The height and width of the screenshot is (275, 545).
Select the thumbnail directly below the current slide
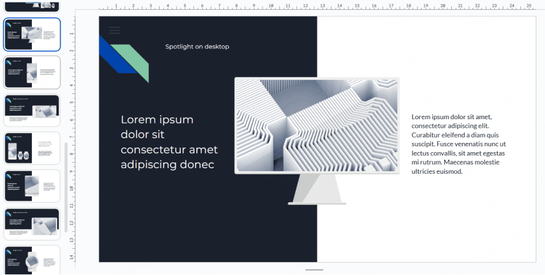click(32, 72)
